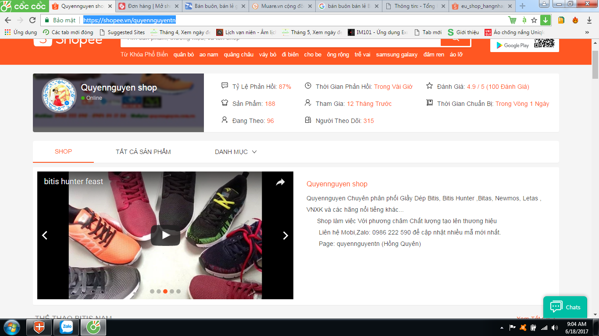Expand the DANH MỤC dropdown

click(235, 152)
